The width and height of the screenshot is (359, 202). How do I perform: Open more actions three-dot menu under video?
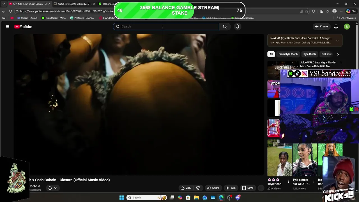point(261,188)
